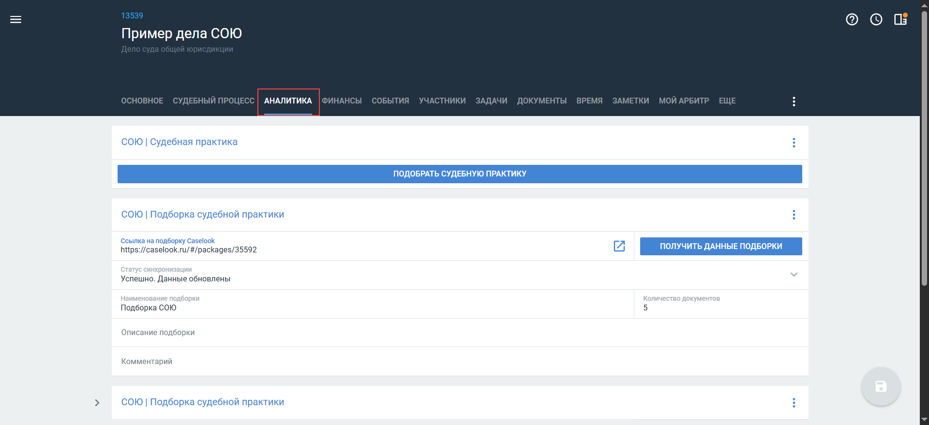Switch to the ФИНАНСЫ tab

tap(342, 101)
